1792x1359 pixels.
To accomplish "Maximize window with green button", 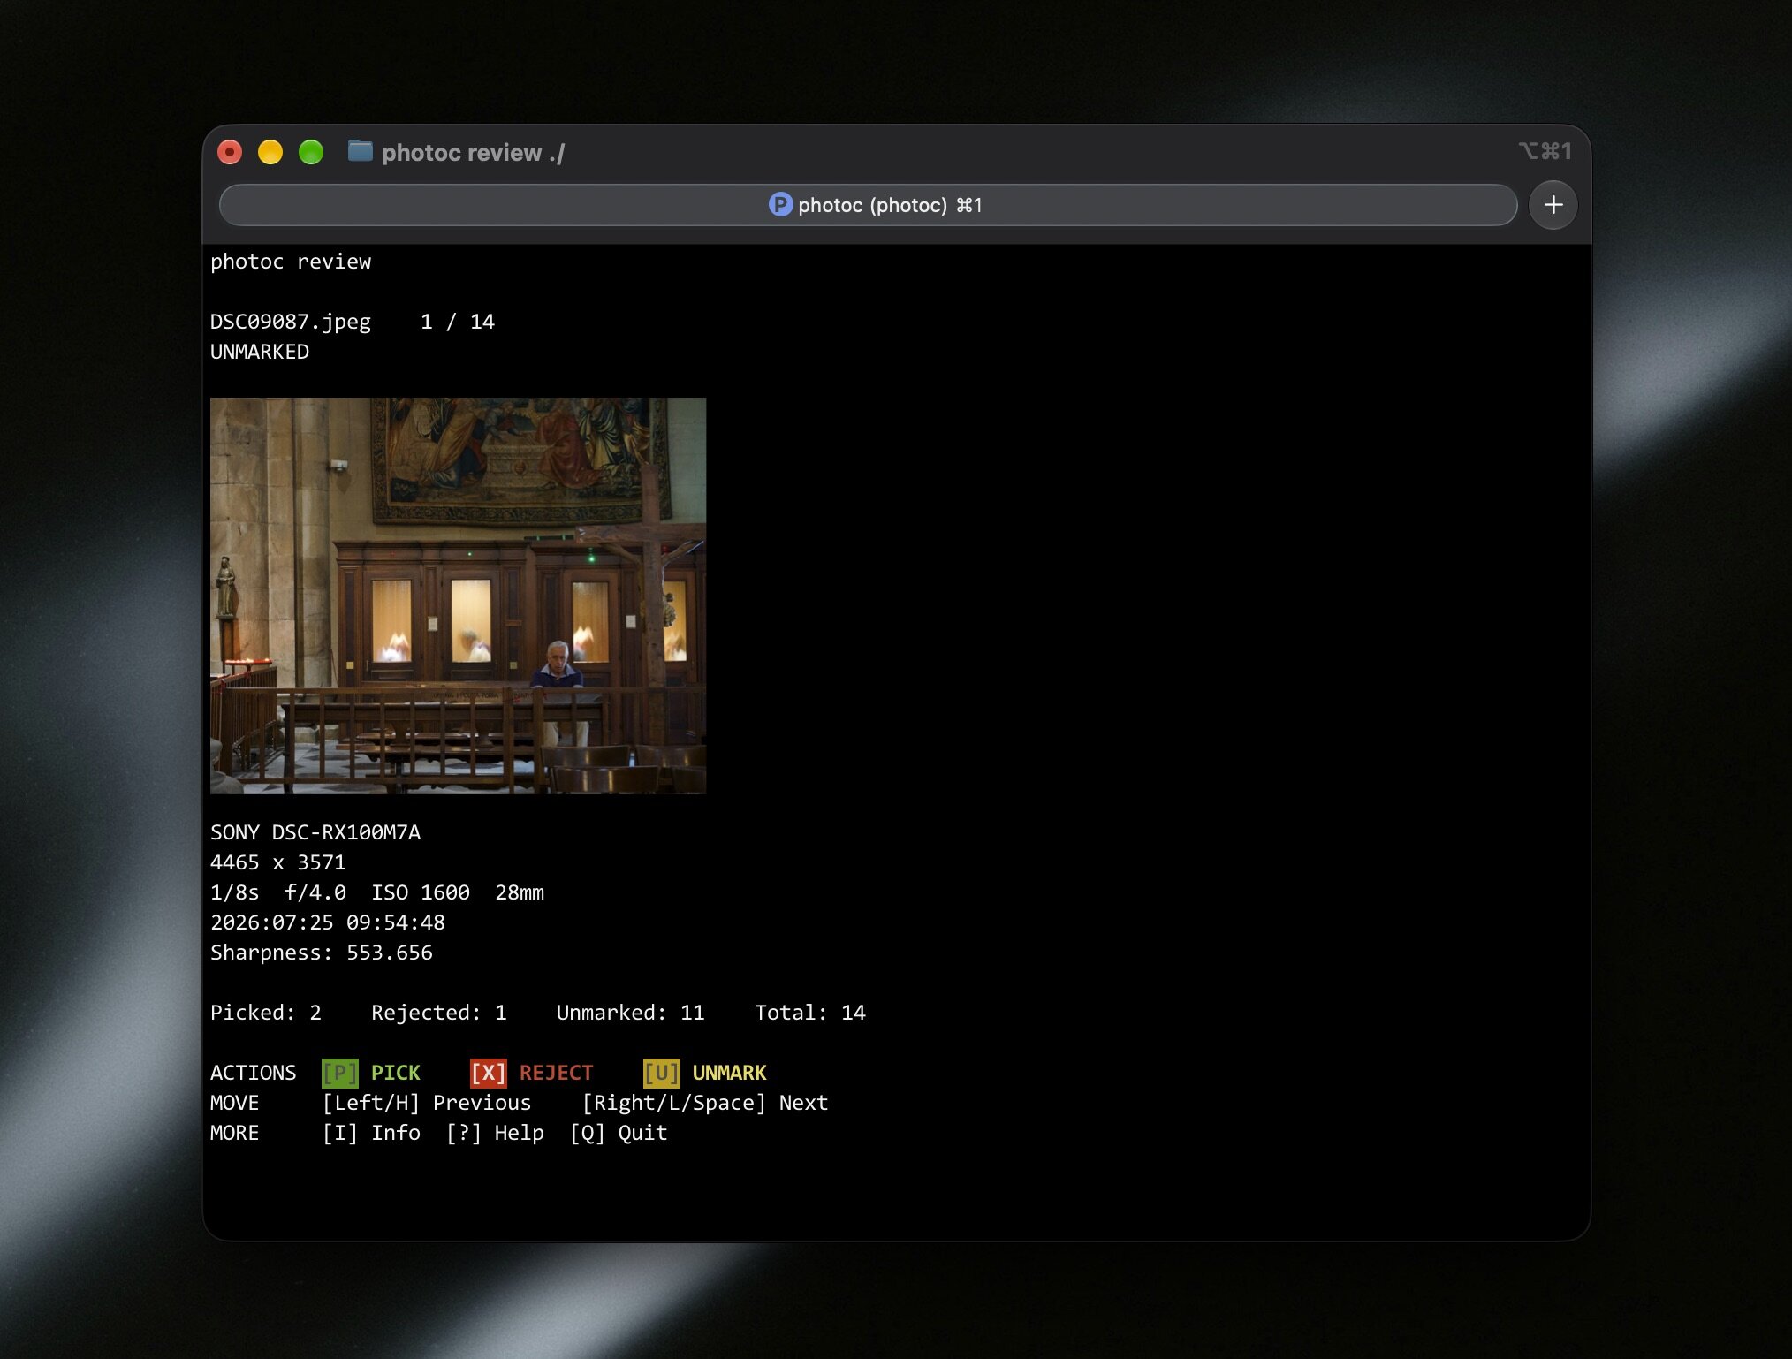I will point(311,152).
